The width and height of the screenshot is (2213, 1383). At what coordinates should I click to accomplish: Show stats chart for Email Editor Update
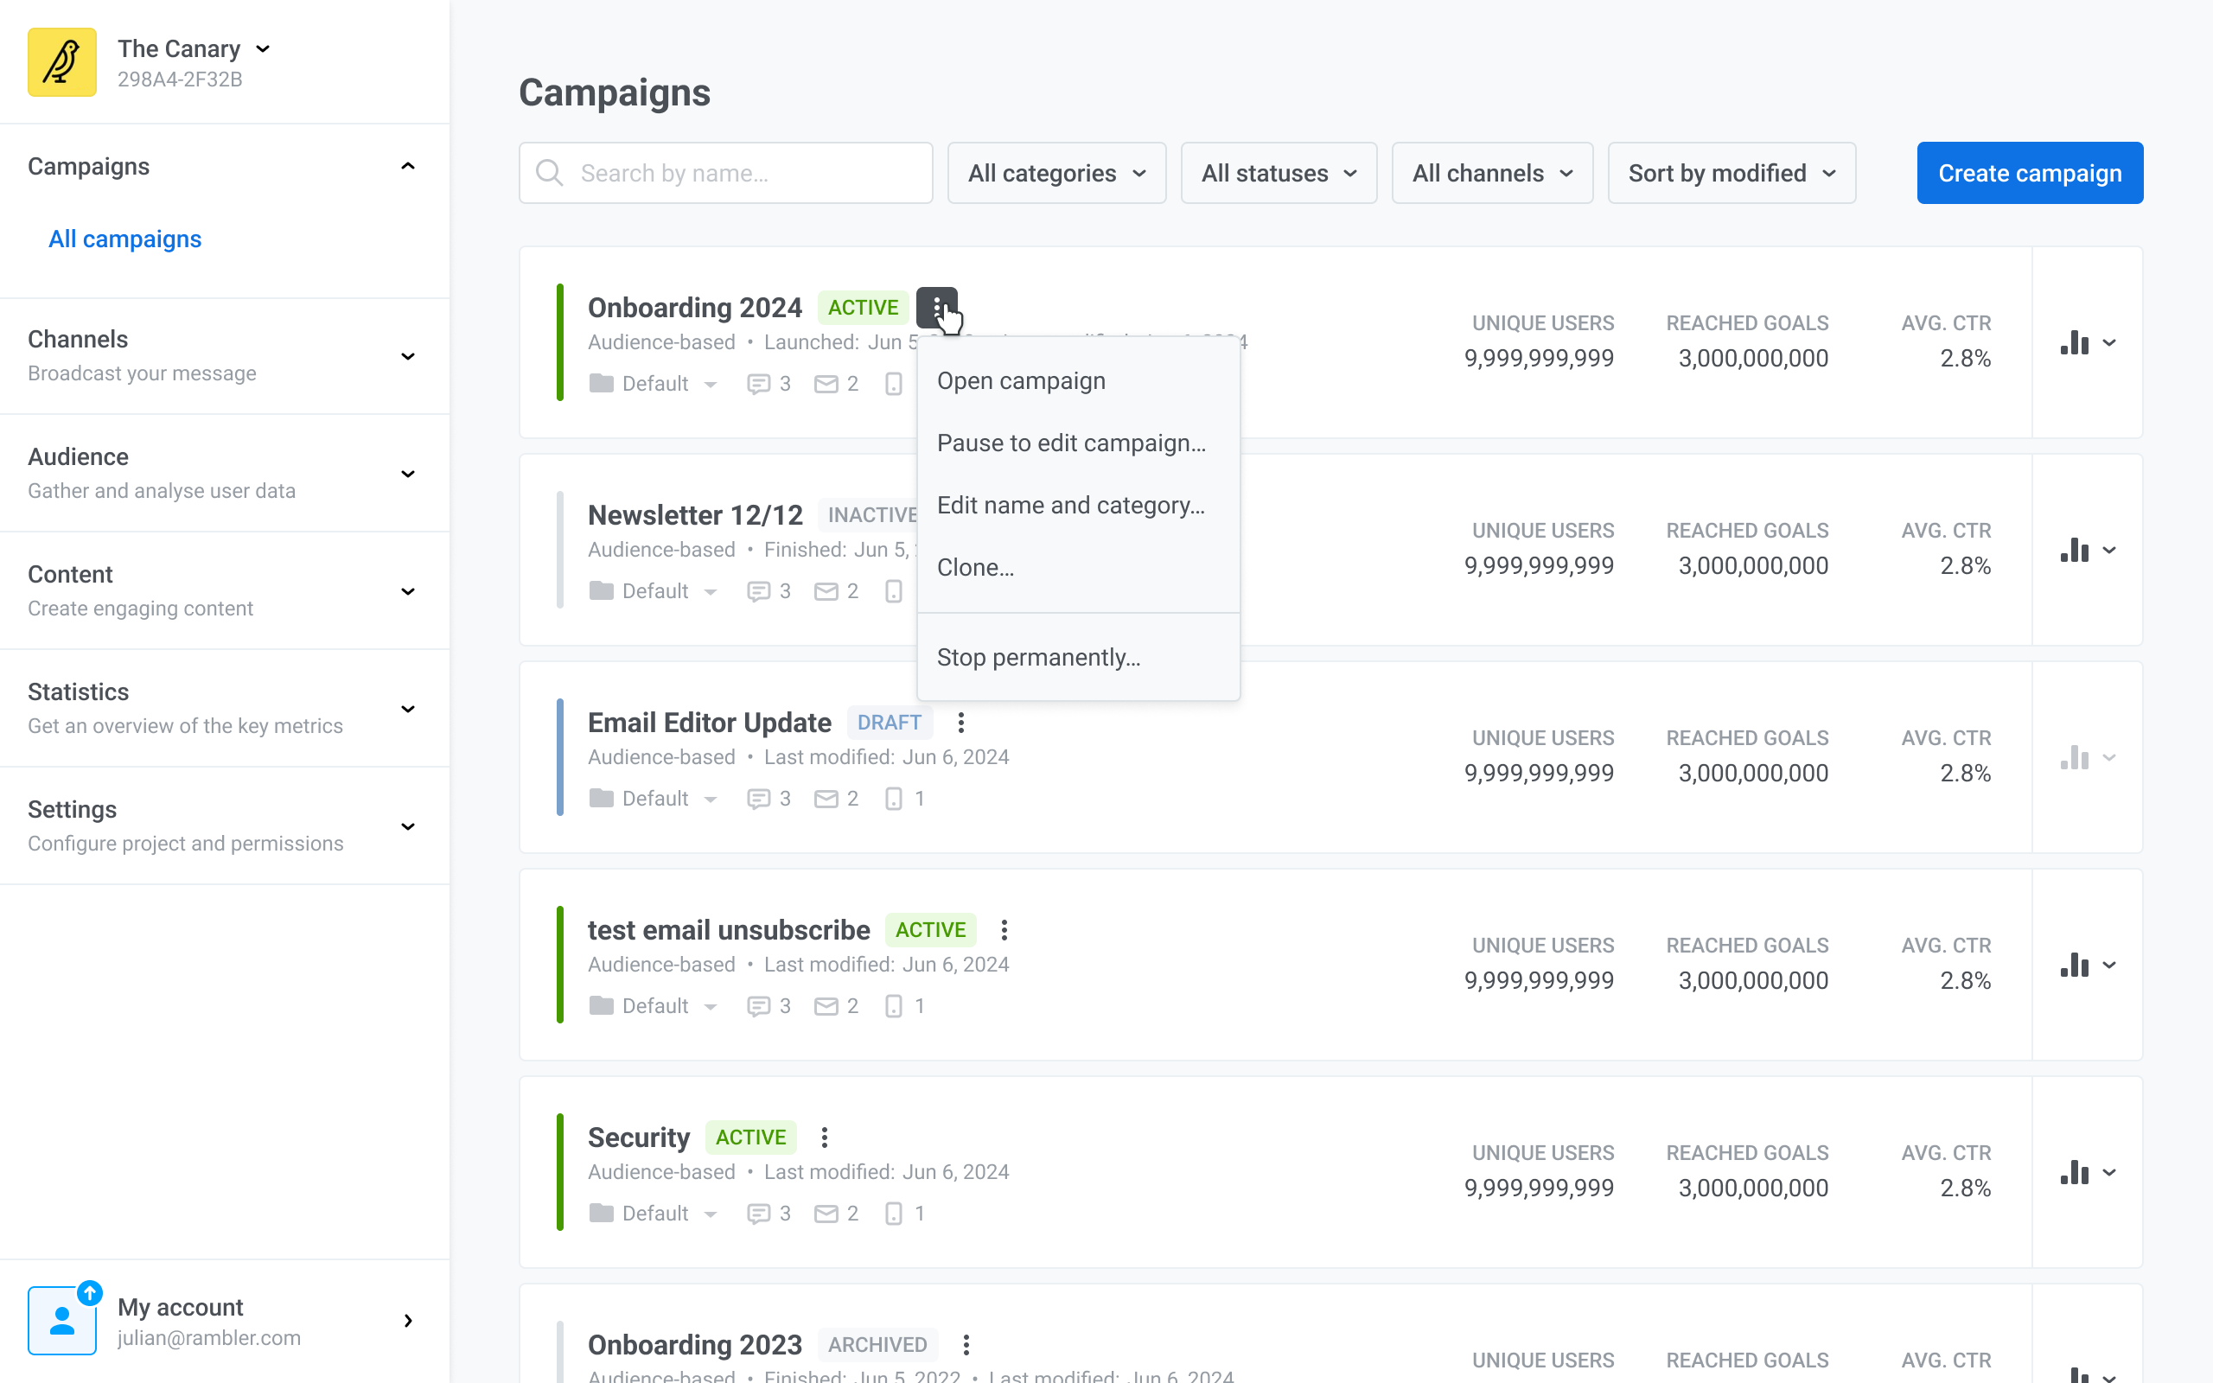(2088, 757)
